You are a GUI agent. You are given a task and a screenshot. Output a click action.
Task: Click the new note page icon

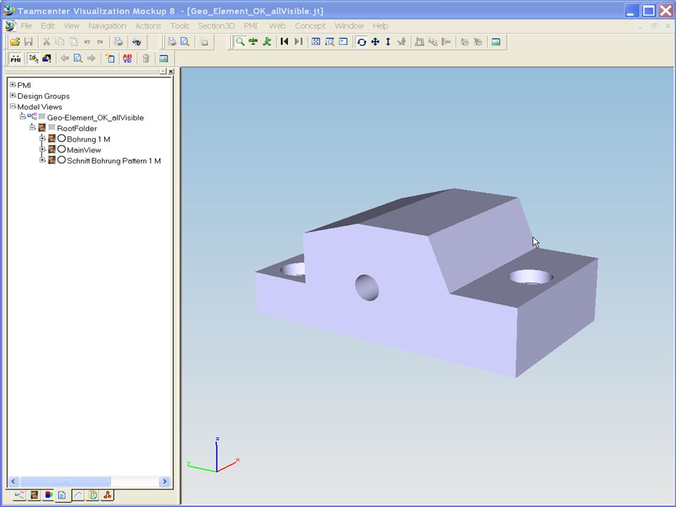pos(110,58)
